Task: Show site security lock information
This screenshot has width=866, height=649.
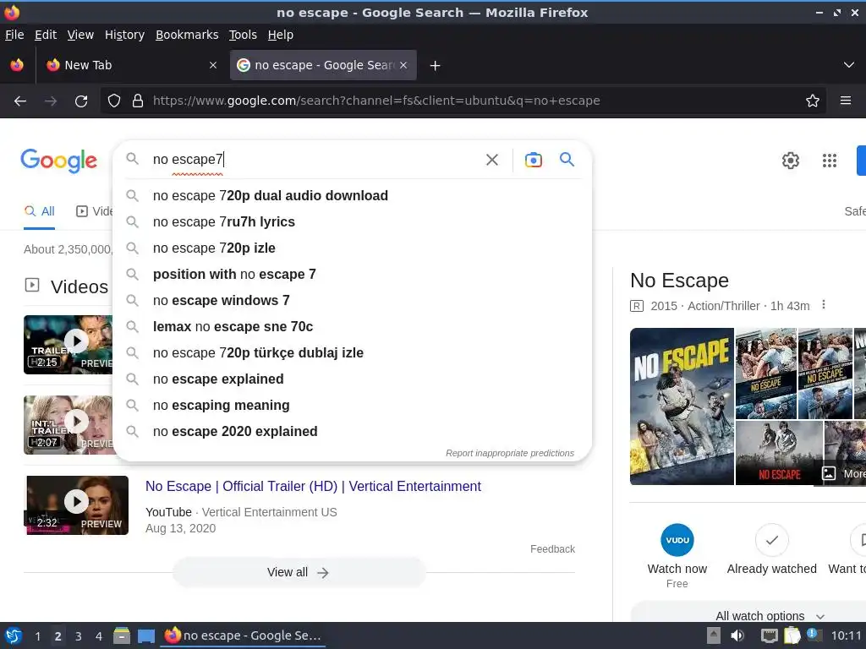Action: (x=138, y=101)
